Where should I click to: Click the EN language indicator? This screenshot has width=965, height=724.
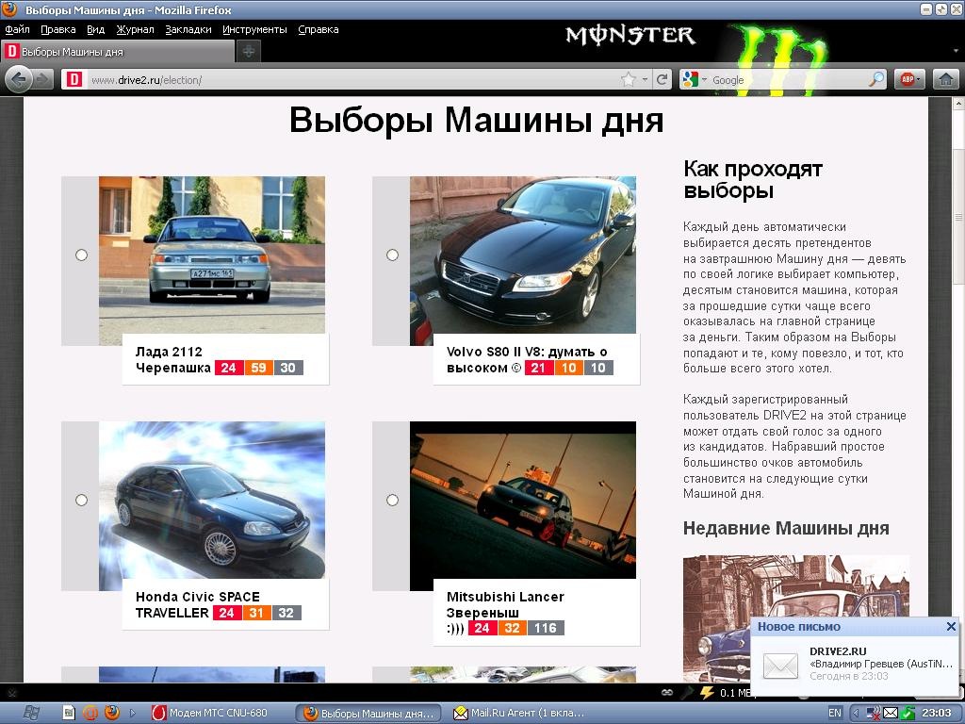[835, 713]
